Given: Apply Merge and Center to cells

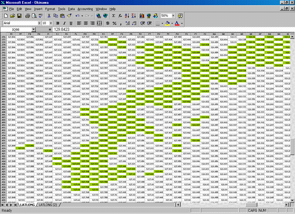Looking at the screenshot, I should tap(99, 23).
